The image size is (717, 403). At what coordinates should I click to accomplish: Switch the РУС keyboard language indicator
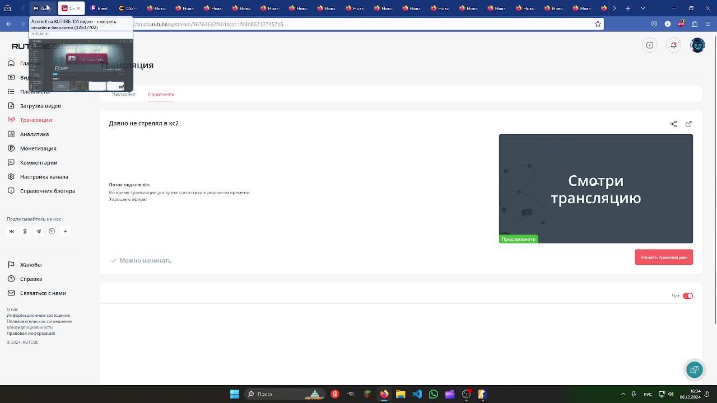pyautogui.click(x=648, y=394)
